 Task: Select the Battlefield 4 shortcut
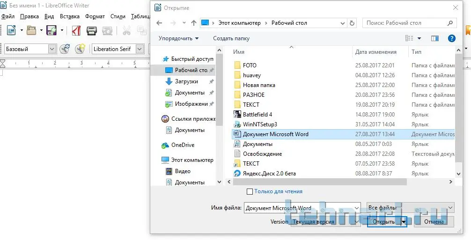(258, 114)
